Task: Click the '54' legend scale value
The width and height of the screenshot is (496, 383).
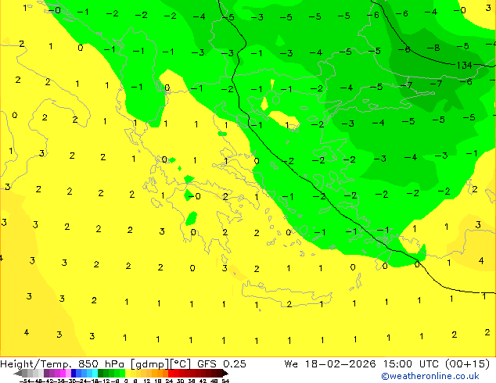Action: point(225,381)
